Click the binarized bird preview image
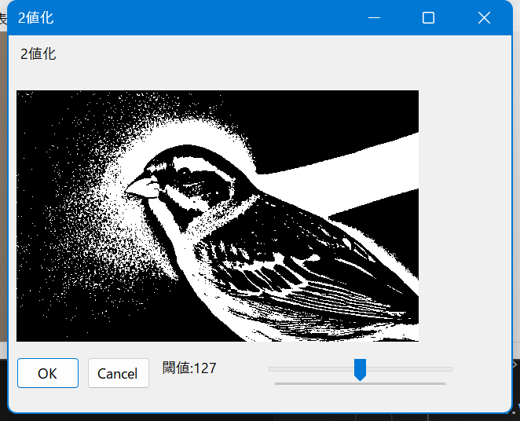The height and width of the screenshot is (421, 520). [218, 216]
